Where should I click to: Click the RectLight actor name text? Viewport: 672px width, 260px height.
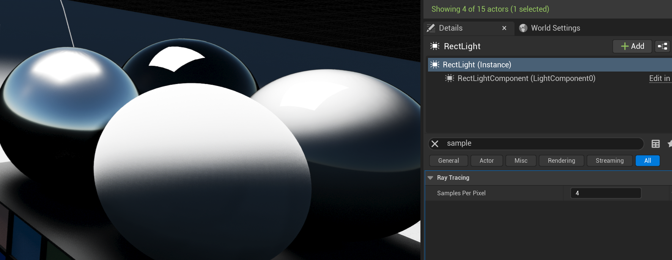click(x=462, y=46)
